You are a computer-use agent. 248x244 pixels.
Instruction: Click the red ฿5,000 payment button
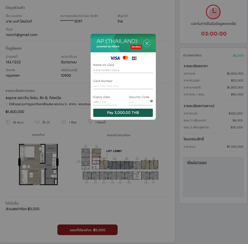point(87,230)
